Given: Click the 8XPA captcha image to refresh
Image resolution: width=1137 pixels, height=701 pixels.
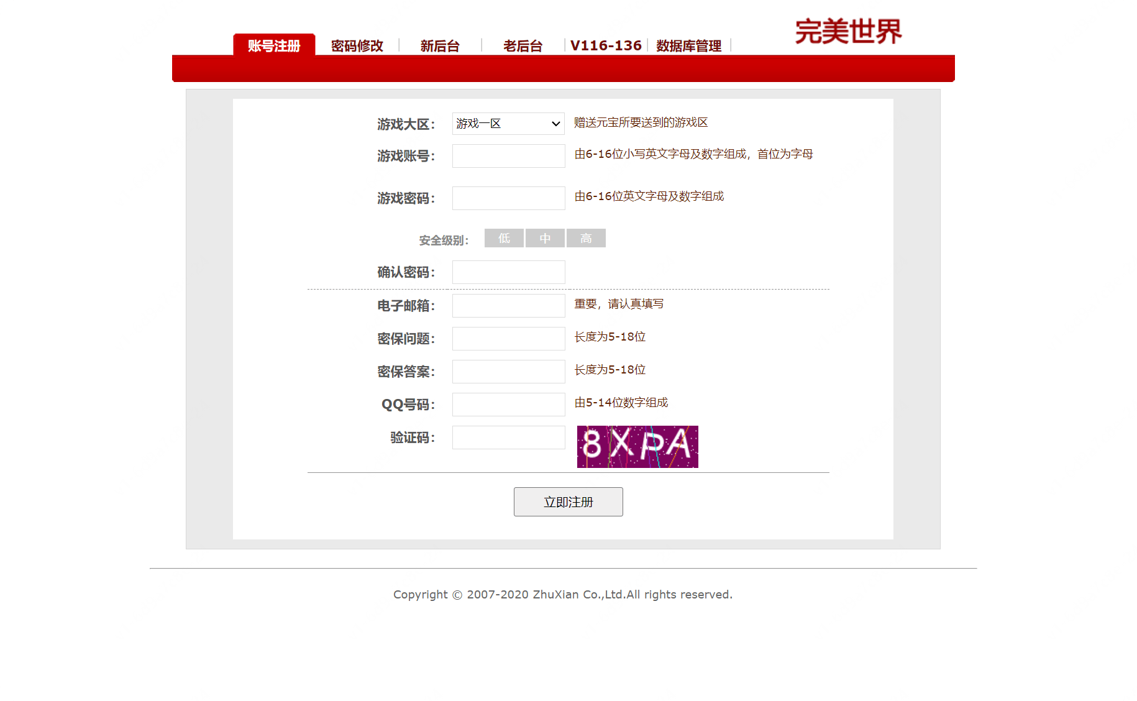Looking at the screenshot, I should (x=637, y=447).
